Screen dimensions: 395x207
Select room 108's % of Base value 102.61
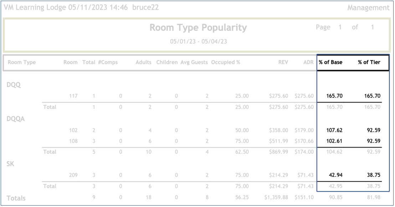point(334,141)
